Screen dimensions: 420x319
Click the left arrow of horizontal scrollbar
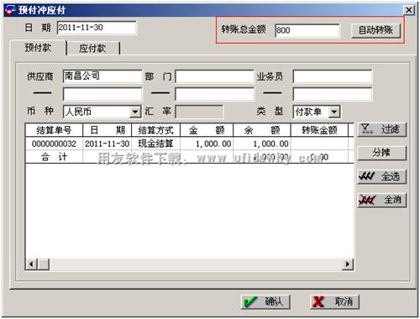31,264
